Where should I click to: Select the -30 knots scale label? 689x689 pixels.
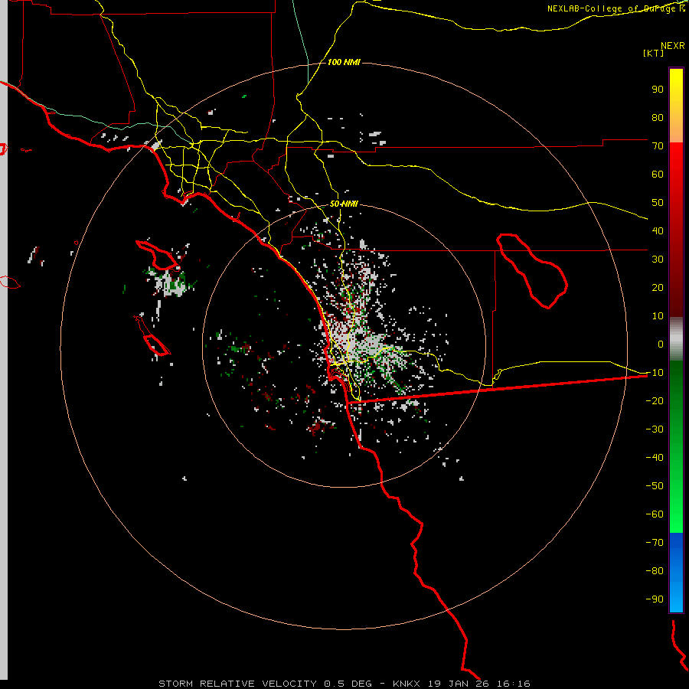pos(655,429)
